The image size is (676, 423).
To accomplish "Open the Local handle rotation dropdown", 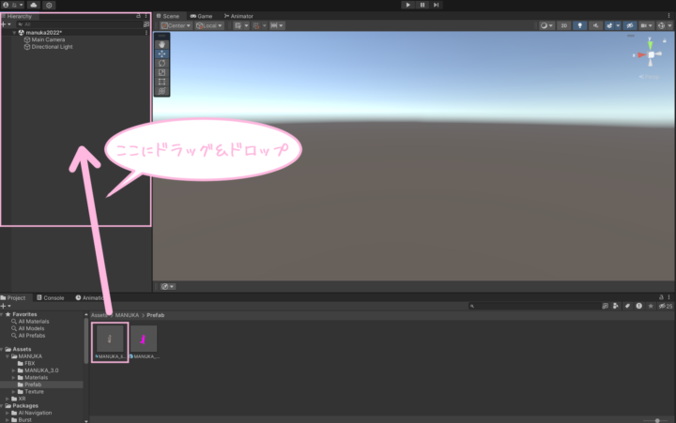I will 209,25.
